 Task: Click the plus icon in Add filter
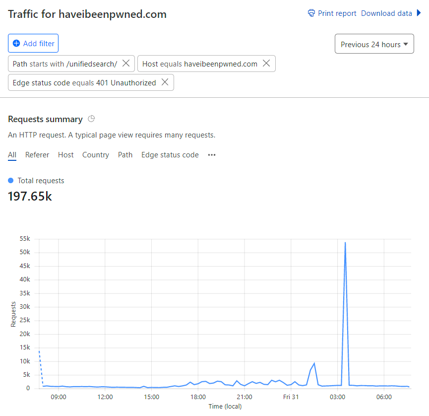pos(16,43)
